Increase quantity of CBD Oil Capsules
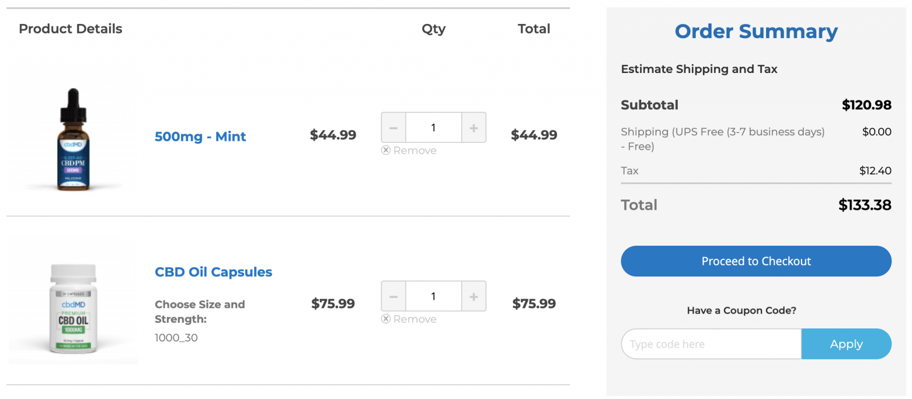Screen dimensions: 912x399 coord(474,296)
